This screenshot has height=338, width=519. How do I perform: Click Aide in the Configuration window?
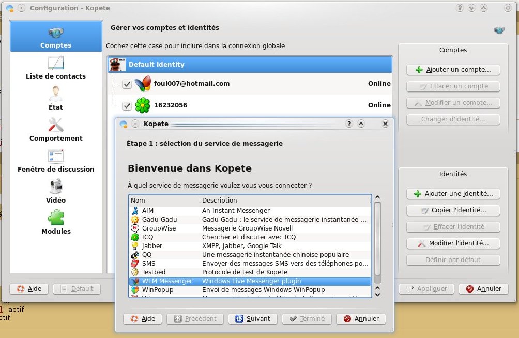(x=29, y=289)
